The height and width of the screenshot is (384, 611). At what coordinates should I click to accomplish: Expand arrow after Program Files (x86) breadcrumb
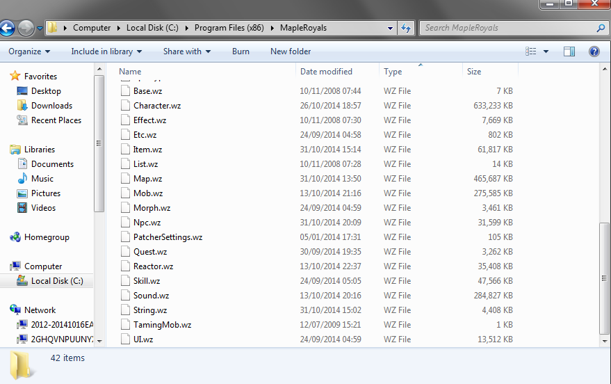pyautogui.click(x=272, y=28)
